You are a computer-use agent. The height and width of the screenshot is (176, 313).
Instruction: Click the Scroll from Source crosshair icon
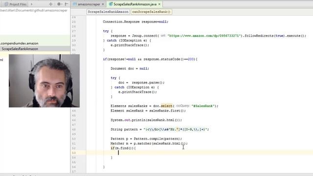[51, 4]
